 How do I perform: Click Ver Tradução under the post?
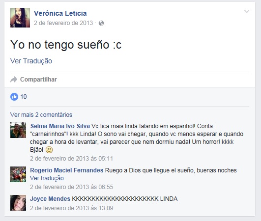pyautogui.click(x=31, y=61)
